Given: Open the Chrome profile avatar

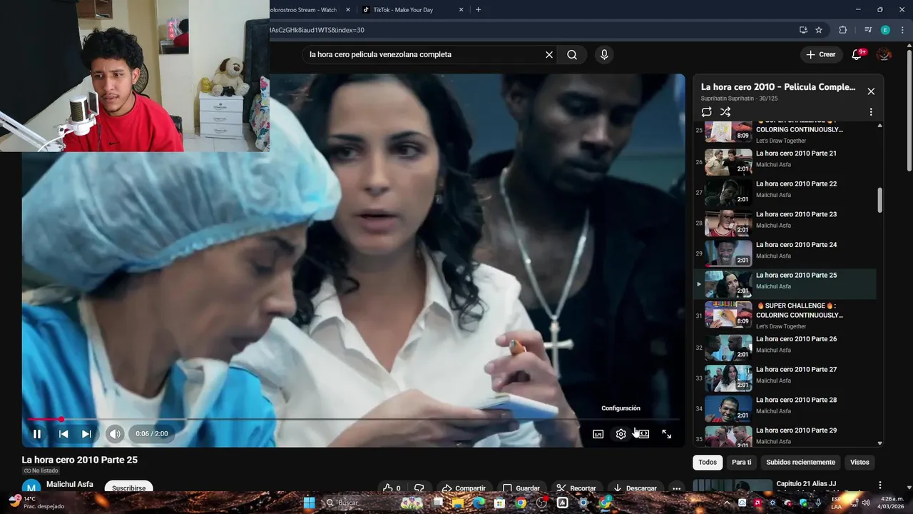Looking at the screenshot, I should tap(885, 30).
